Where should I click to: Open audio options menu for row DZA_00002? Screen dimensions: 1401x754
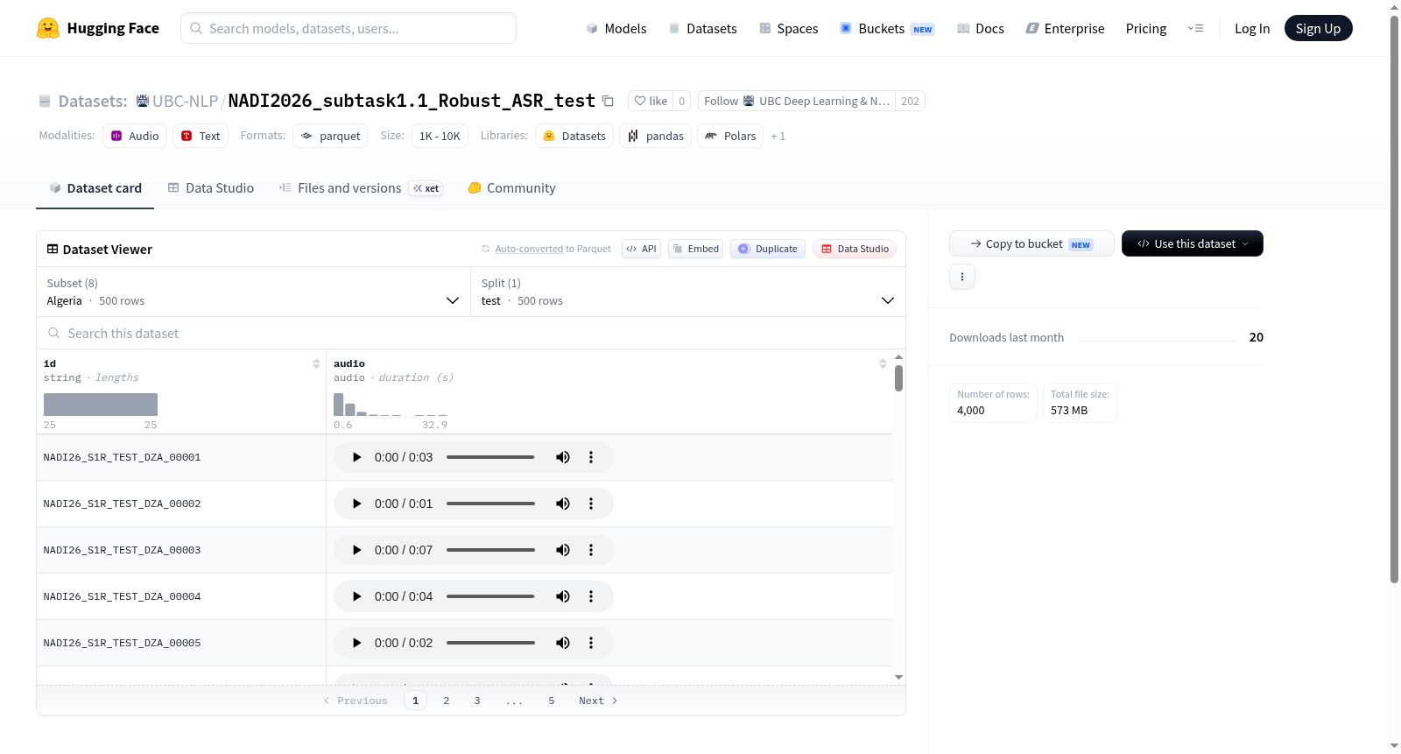click(x=591, y=504)
